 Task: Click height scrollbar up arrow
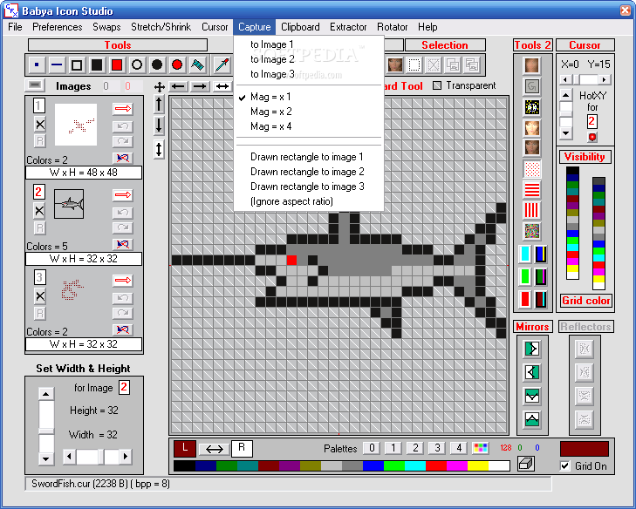(46, 394)
